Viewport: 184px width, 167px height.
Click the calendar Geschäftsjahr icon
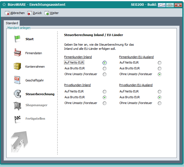17,80
